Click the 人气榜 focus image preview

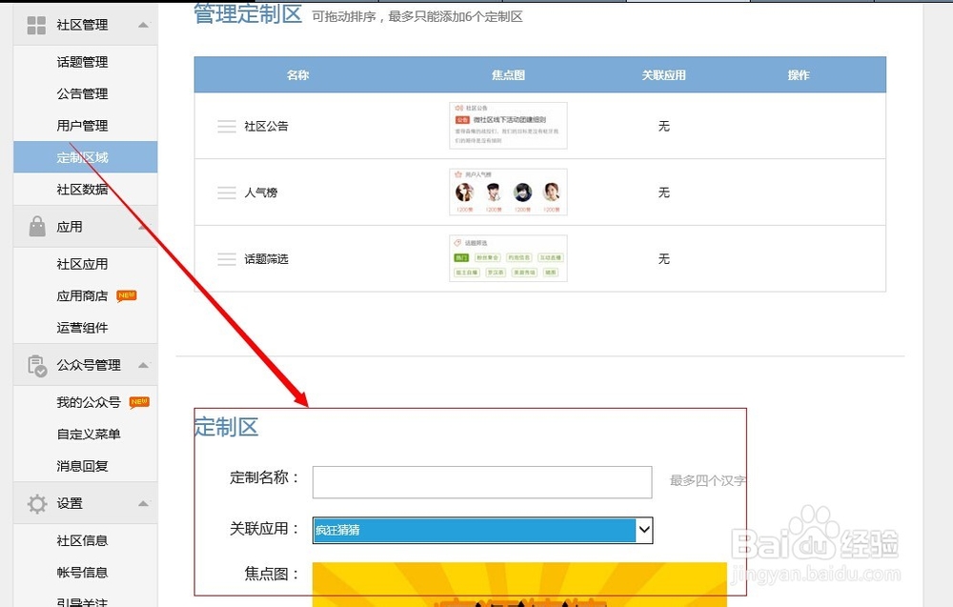(508, 192)
